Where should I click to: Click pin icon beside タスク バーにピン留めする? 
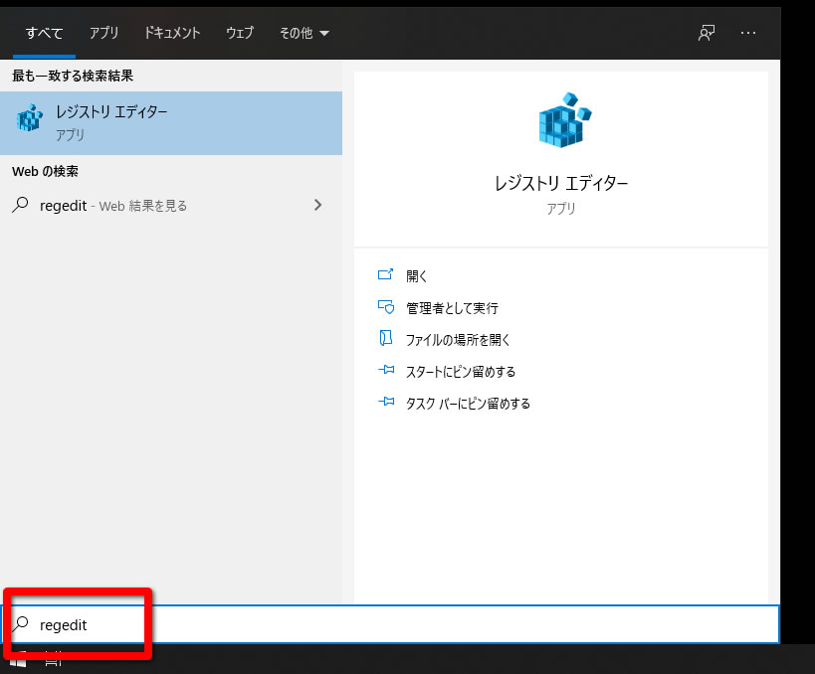(x=386, y=402)
